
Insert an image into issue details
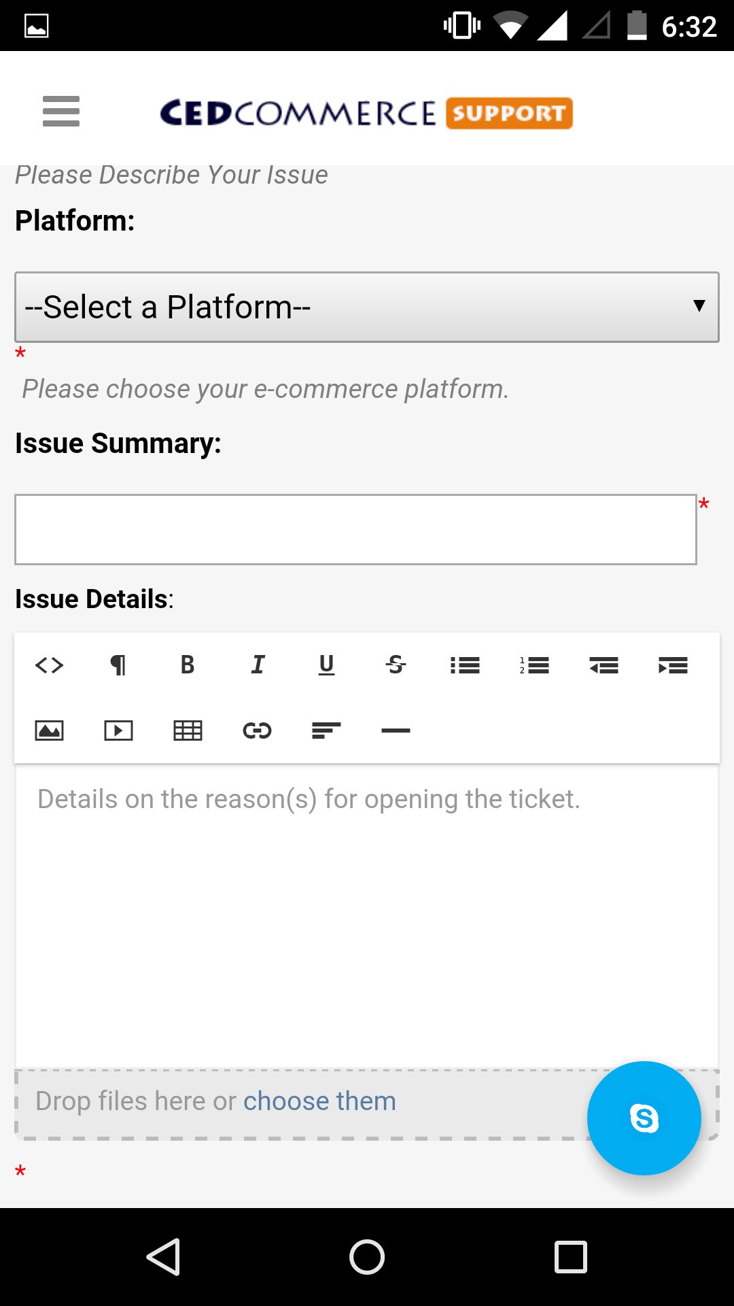pyautogui.click(x=50, y=731)
